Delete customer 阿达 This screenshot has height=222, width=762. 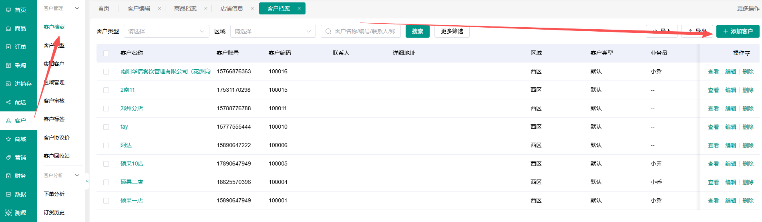point(748,145)
